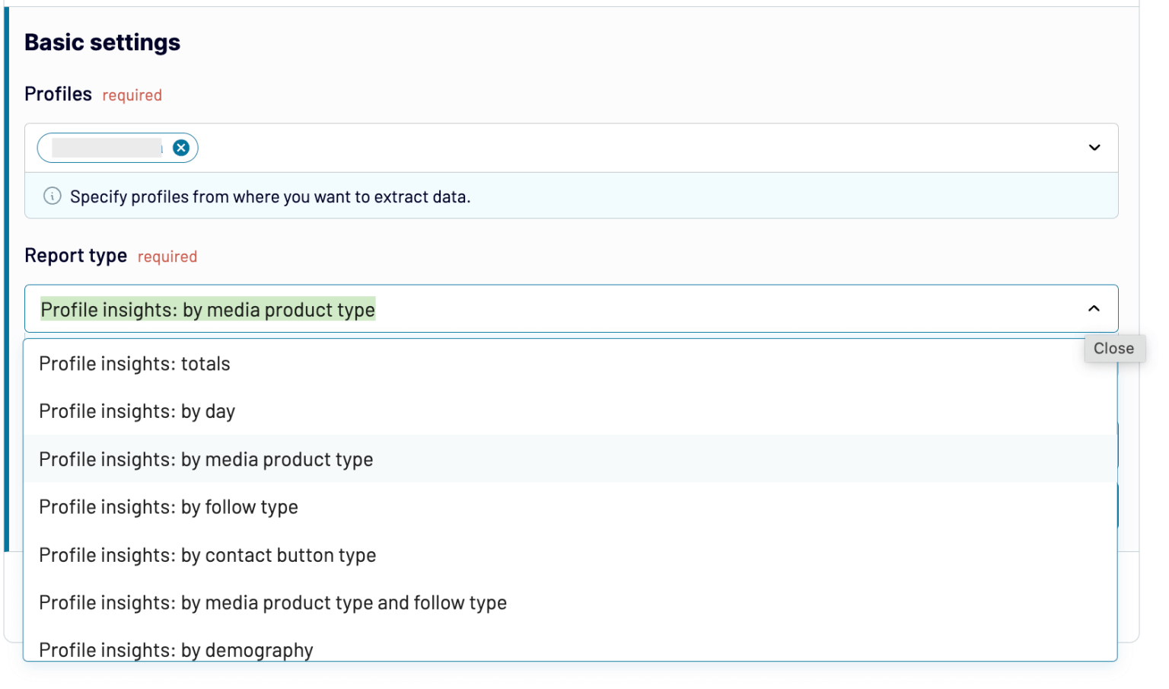This screenshot has height=689, width=1169.
Task: Choose 'Profile insights: by contact button type'
Action: [x=207, y=556]
